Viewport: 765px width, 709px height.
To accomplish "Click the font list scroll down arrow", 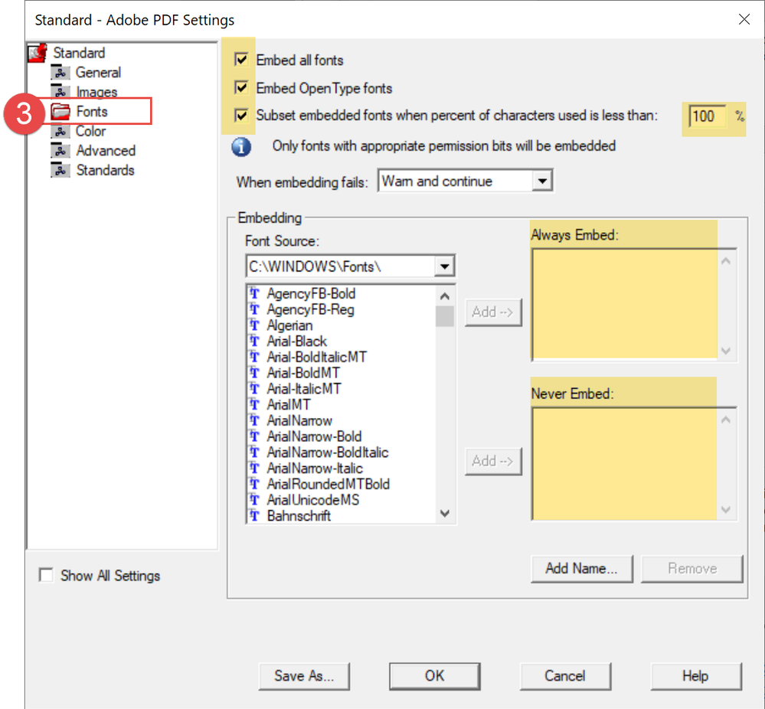I will (444, 513).
